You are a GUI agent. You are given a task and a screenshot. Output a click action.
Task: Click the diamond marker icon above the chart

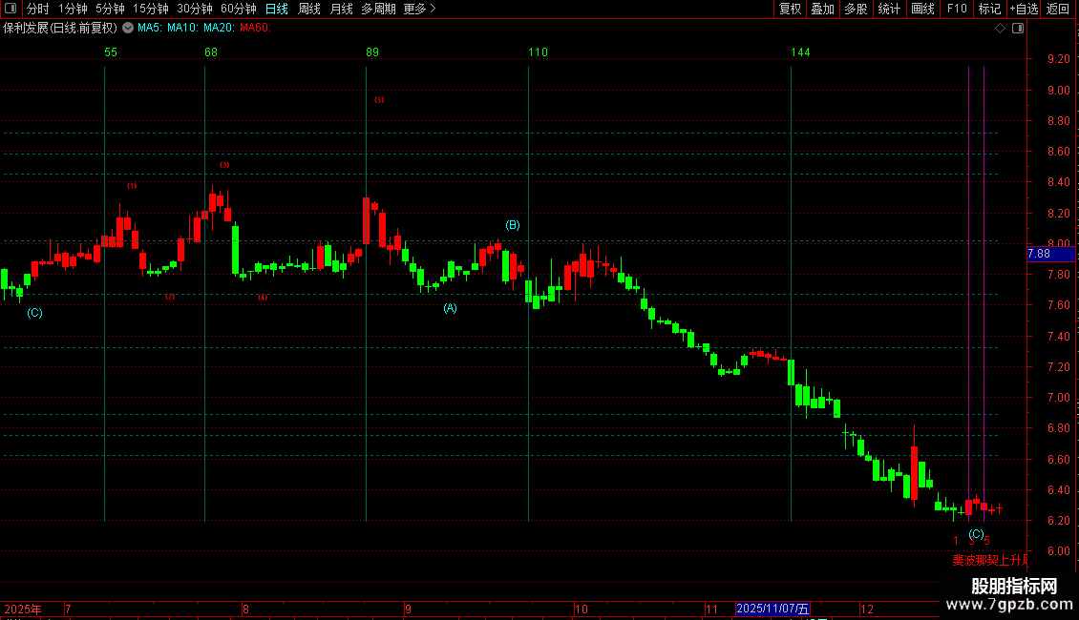[1000, 29]
